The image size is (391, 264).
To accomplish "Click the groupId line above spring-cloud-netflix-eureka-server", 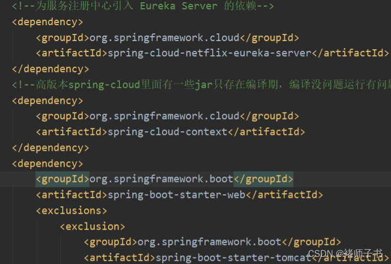I will point(167,38).
